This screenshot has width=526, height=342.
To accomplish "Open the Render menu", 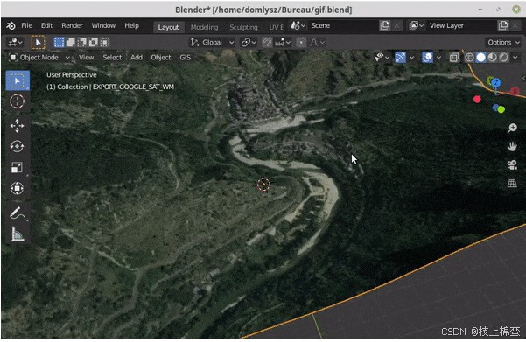I will click(x=72, y=26).
